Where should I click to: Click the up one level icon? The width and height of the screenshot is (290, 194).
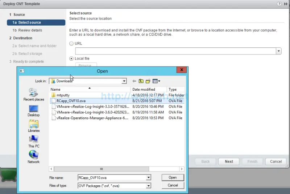pyautogui.click(x=141, y=81)
